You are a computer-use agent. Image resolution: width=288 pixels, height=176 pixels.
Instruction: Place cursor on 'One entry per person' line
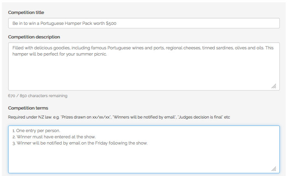click(36, 131)
